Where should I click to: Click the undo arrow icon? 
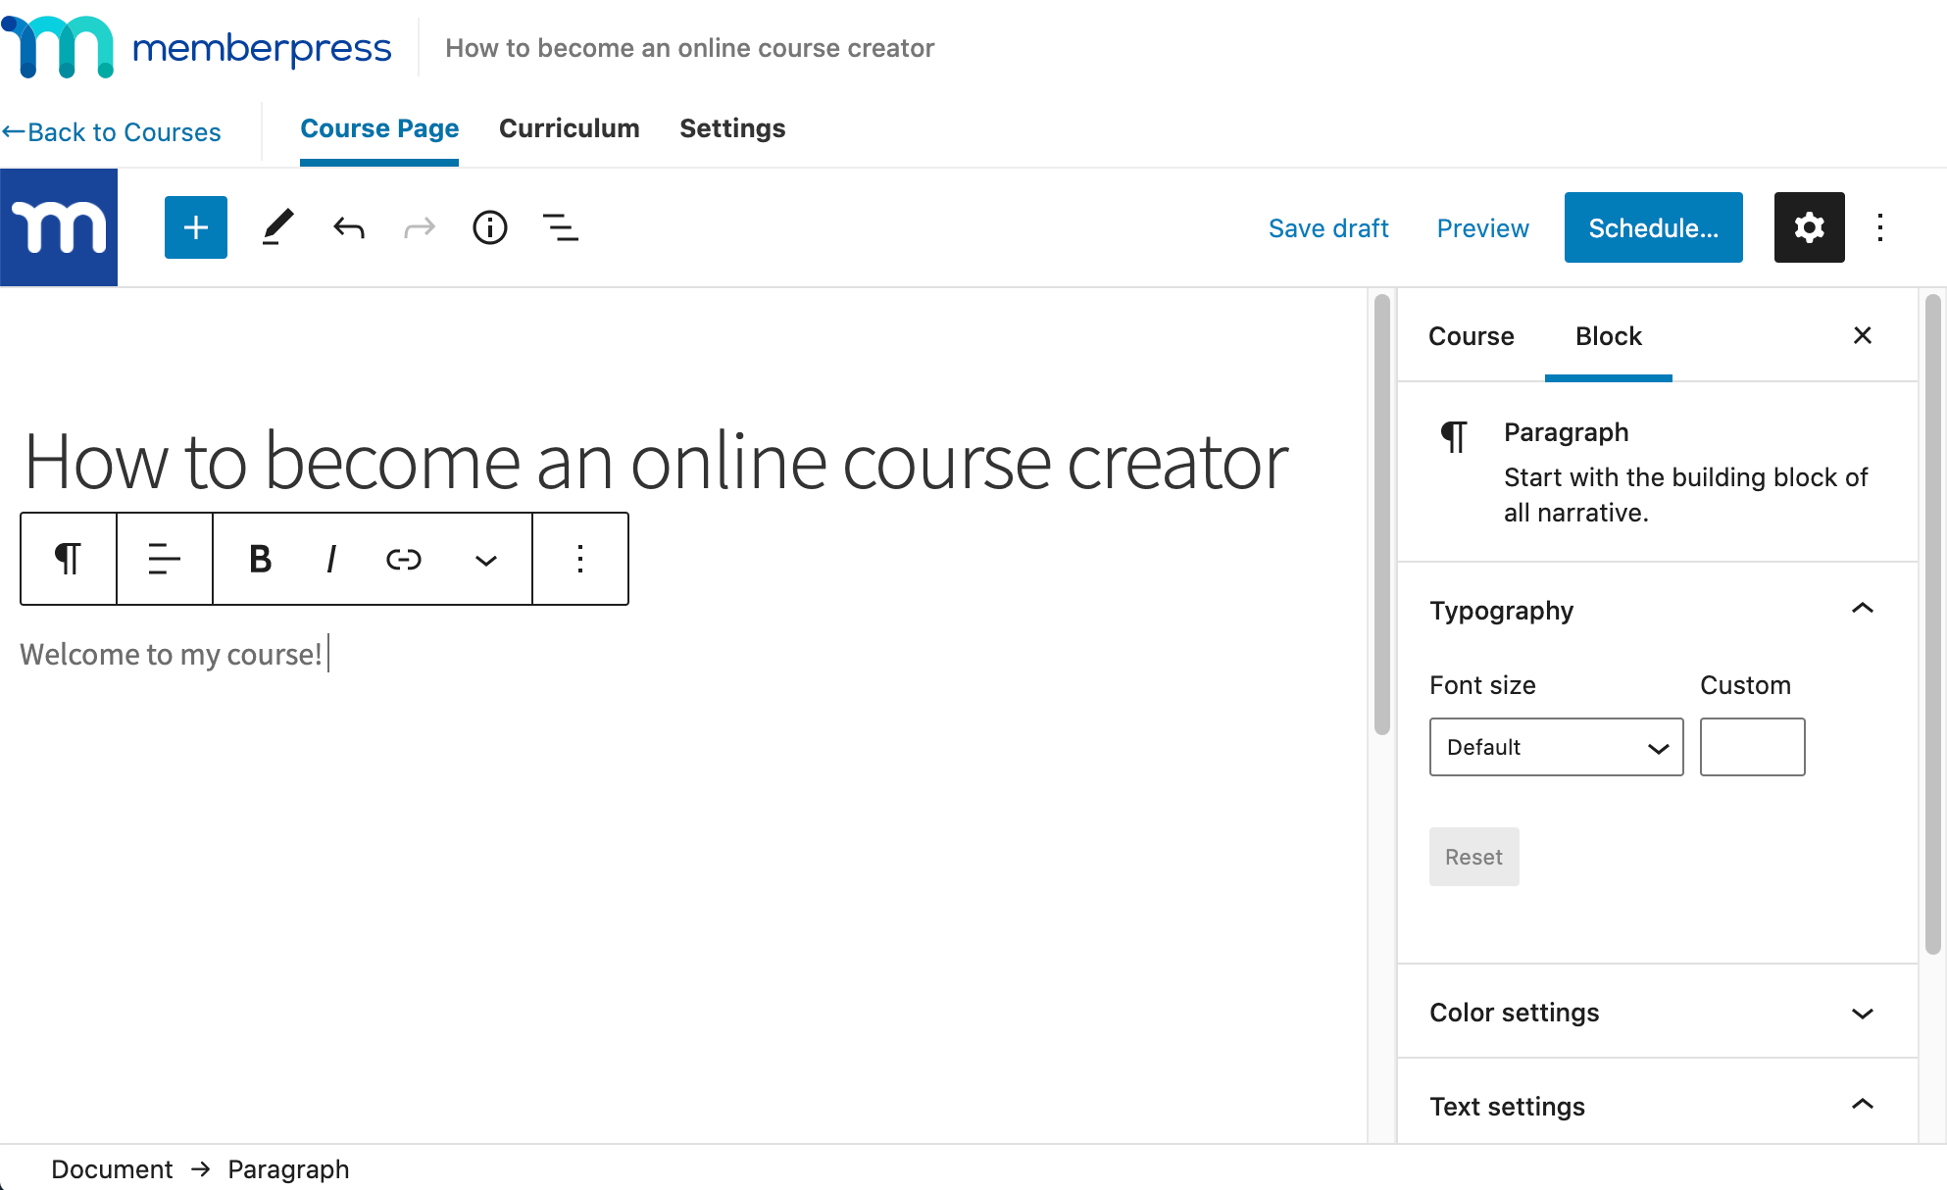[x=349, y=227]
